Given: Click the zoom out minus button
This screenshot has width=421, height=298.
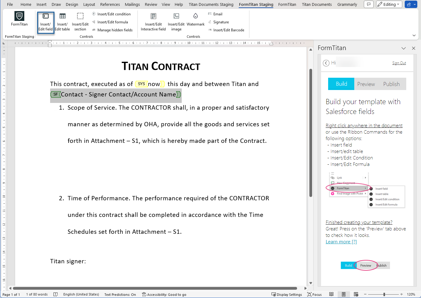Looking at the screenshot, I should [365, 294].
